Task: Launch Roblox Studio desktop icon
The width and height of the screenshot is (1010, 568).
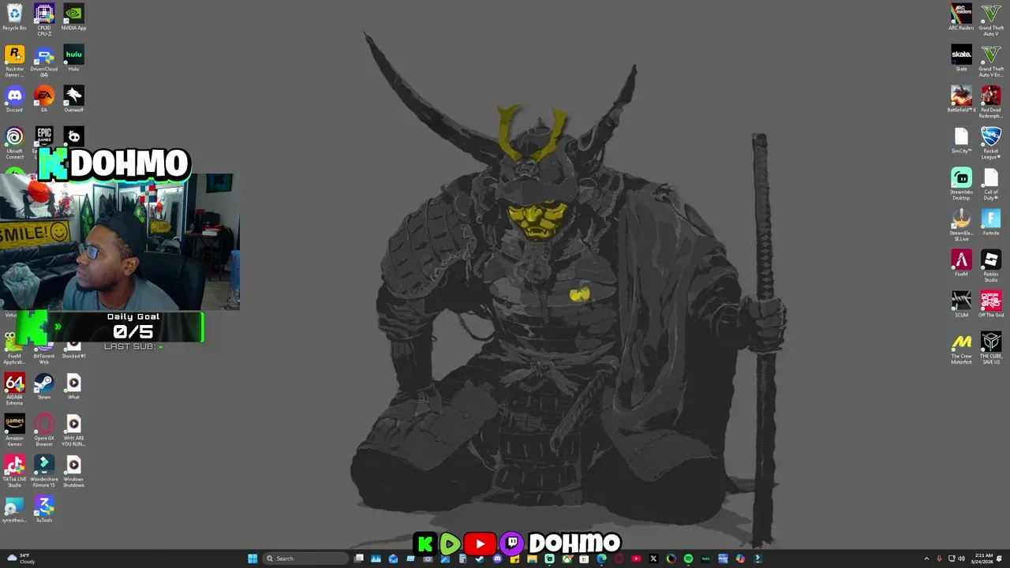Action: 991,266
